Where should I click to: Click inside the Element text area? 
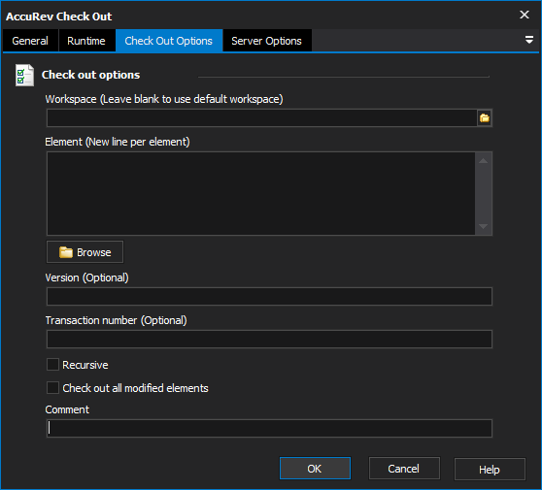[x=261, y=194]
